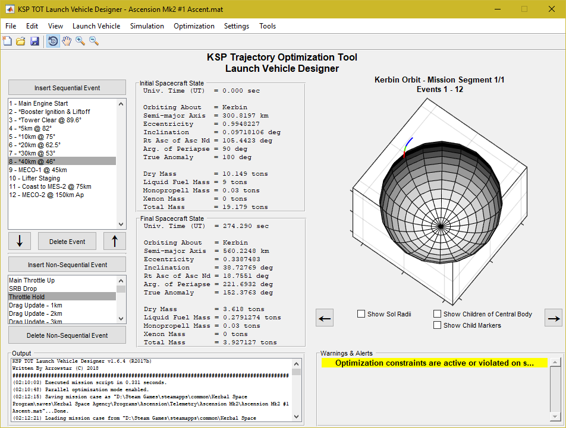Click Insert Sequential Event button
The width and height of the screenshot is (566, 428).
point(67,87)
